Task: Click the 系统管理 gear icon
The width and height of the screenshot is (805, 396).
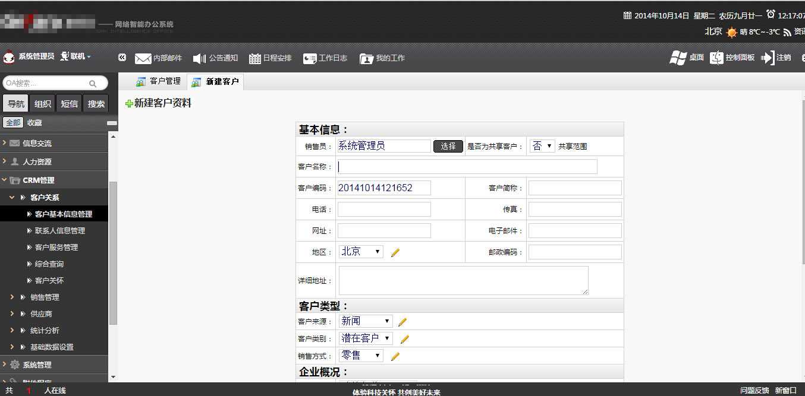Action: pyautogui.click(x=15, y=365)
